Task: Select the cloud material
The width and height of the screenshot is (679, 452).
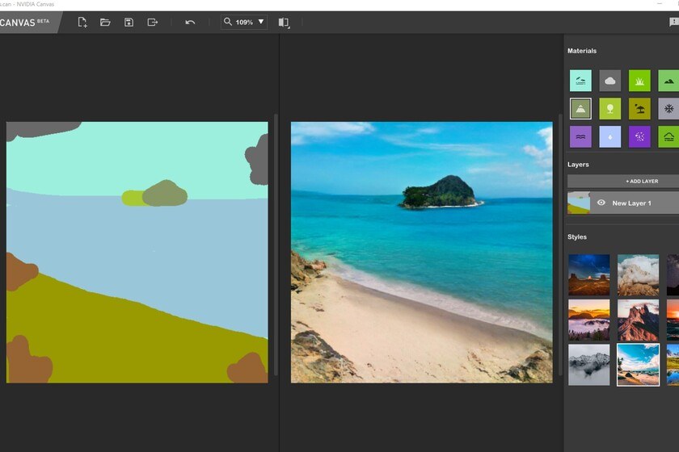Action: point(610,81)
